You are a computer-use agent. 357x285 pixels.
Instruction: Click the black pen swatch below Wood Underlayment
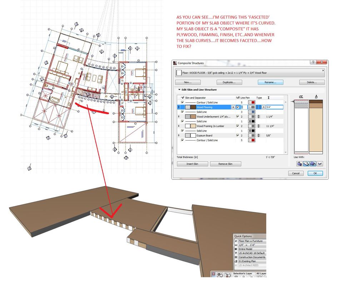tap(252, 121)
